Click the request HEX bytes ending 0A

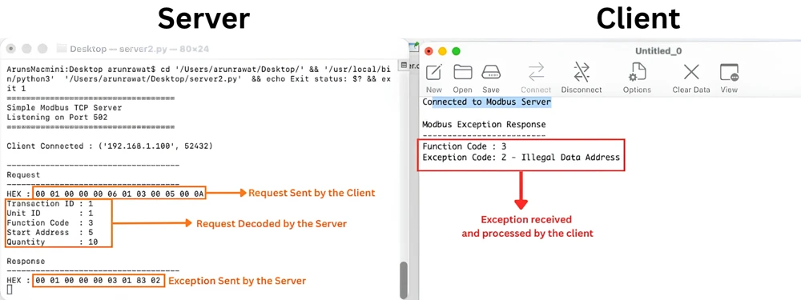(x=119, y=194)
